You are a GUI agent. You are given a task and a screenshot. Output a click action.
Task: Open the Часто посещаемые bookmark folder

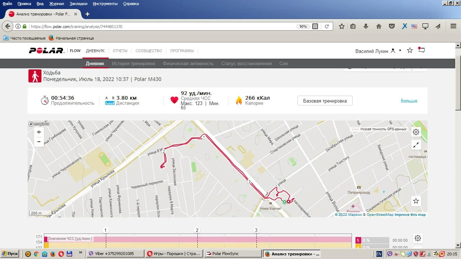[x=24, y=38]
